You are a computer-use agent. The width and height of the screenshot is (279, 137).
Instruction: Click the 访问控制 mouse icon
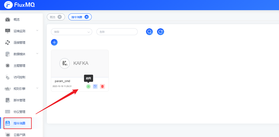tap(8, 77)
